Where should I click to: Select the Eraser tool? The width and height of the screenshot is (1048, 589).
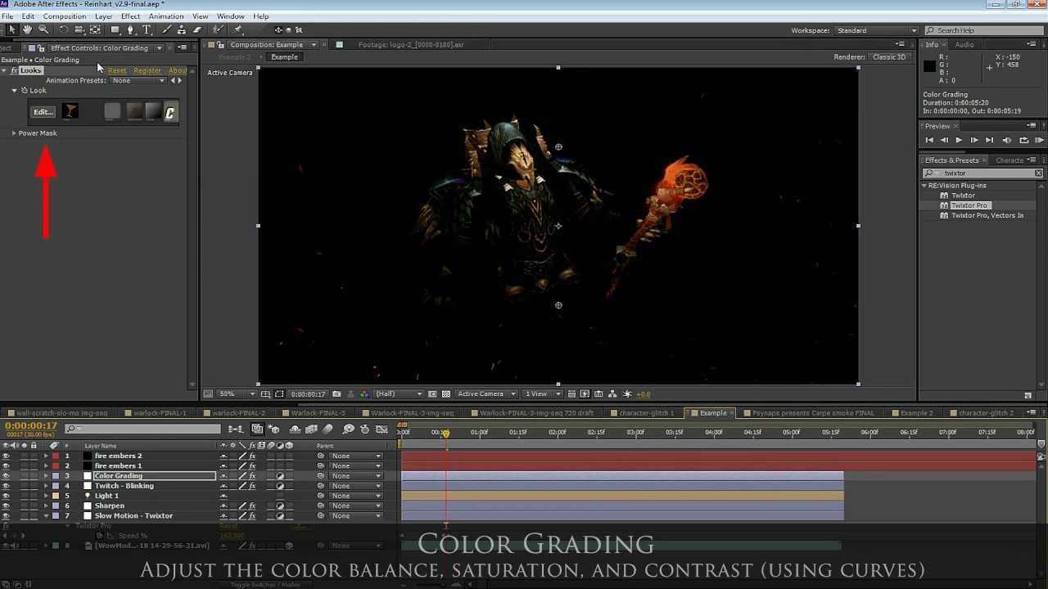197,30
